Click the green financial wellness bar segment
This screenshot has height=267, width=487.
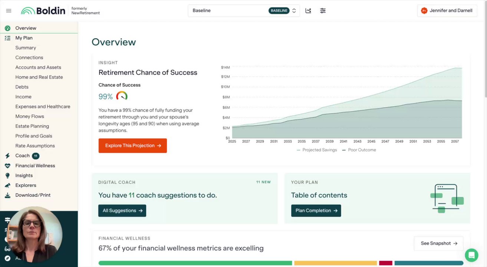point(195,263)
